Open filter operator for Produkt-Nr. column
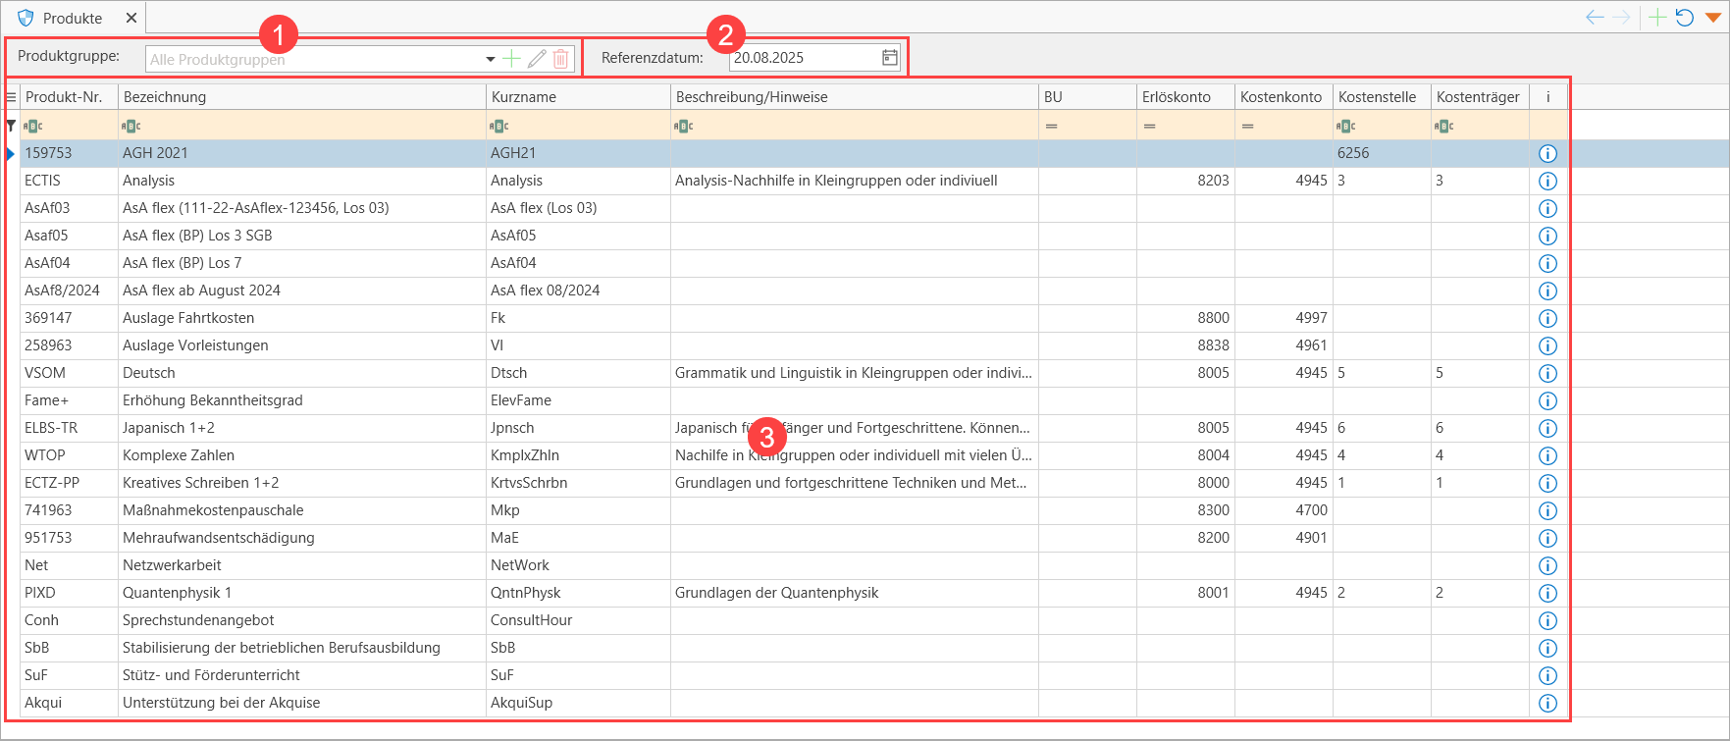1730x741 pixels. click(33, 126)
